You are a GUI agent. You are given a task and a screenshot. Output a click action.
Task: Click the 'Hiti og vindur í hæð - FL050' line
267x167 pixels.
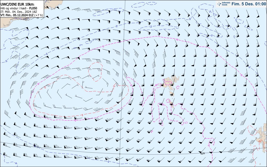coord(19,8)
